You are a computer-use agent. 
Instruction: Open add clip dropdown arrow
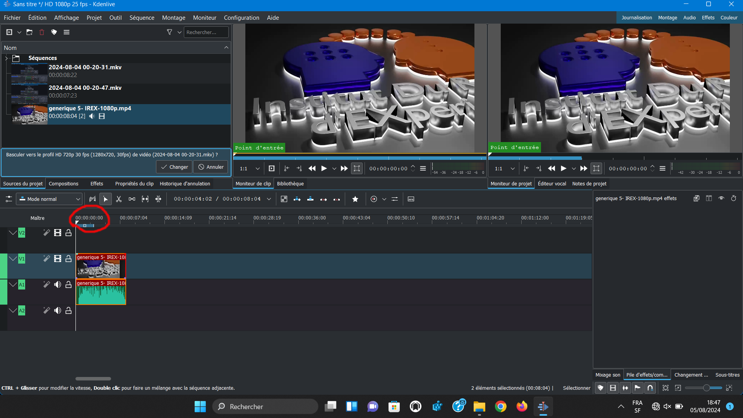click(x=19, y=32)
